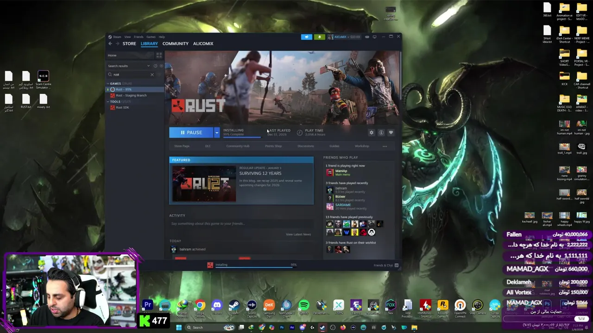593x333 pixels.
Task: Open the Guides link
Action: pyautogui.click(x=334, y=146)
